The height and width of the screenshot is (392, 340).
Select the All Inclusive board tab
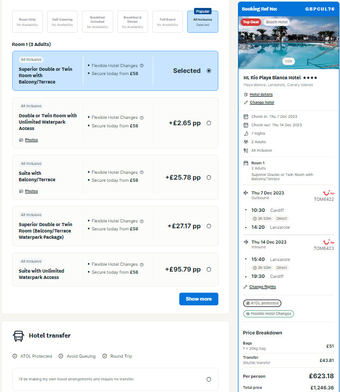[x=203, y=22]
